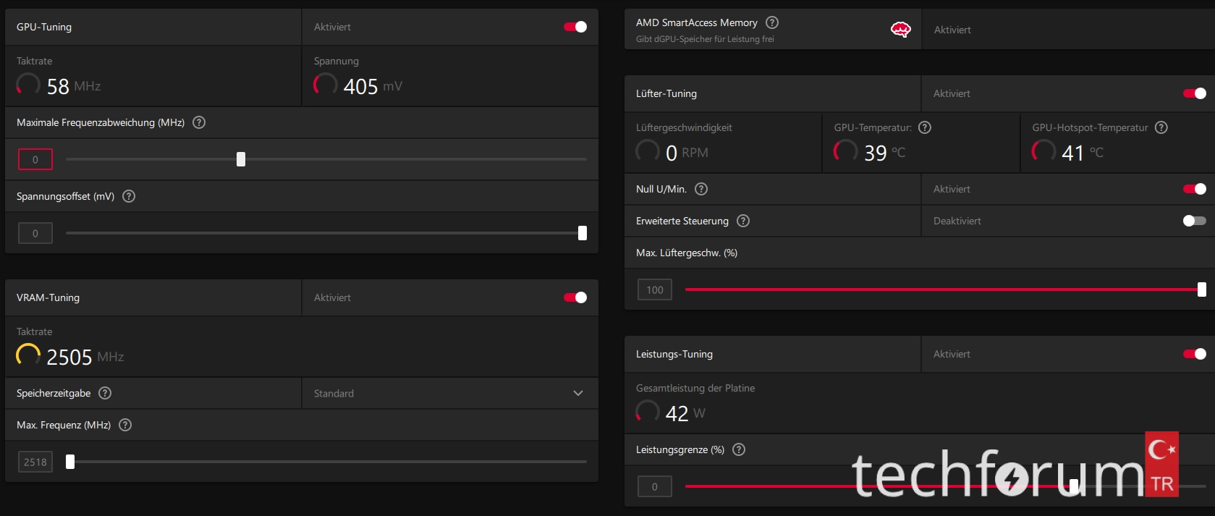Show help for Speicherzeitgabe
1215x516 pixels.
pos(105,393)
